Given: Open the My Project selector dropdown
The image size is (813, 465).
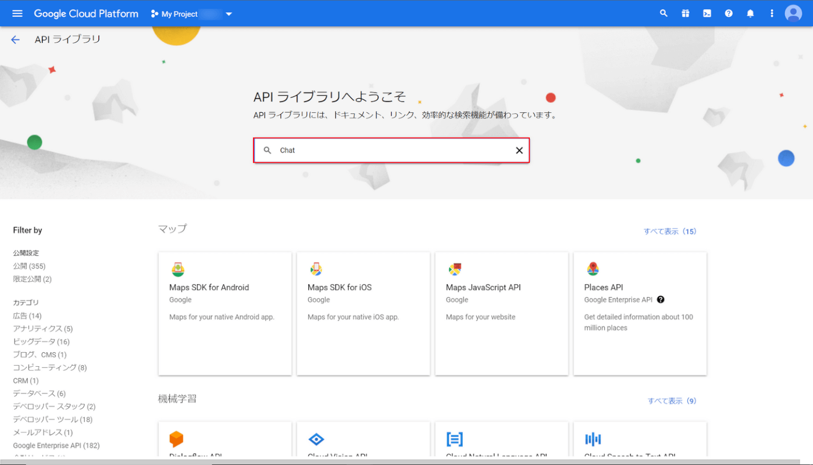Looking at the screenshot, I should coord(191,14).
